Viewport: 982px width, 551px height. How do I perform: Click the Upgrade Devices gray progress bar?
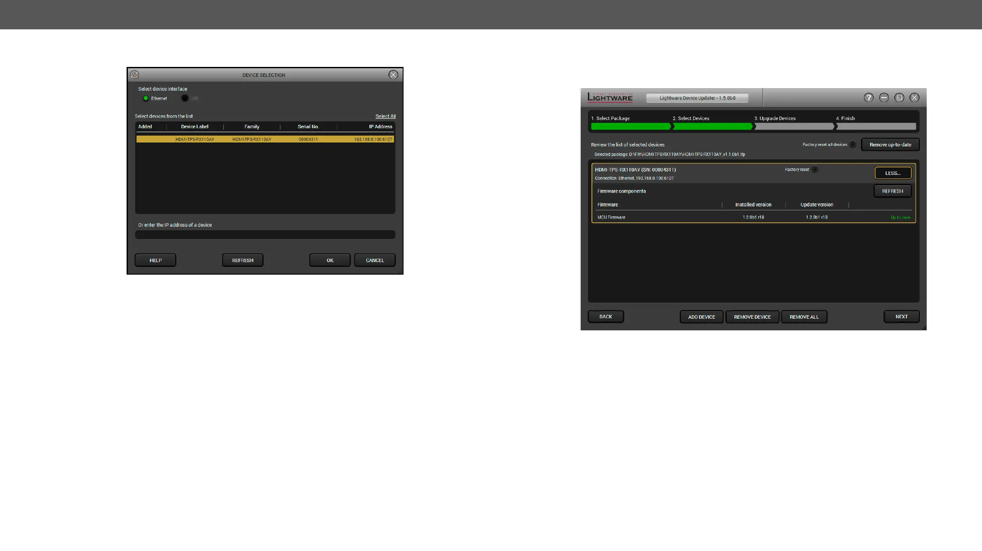coord(794,127)
